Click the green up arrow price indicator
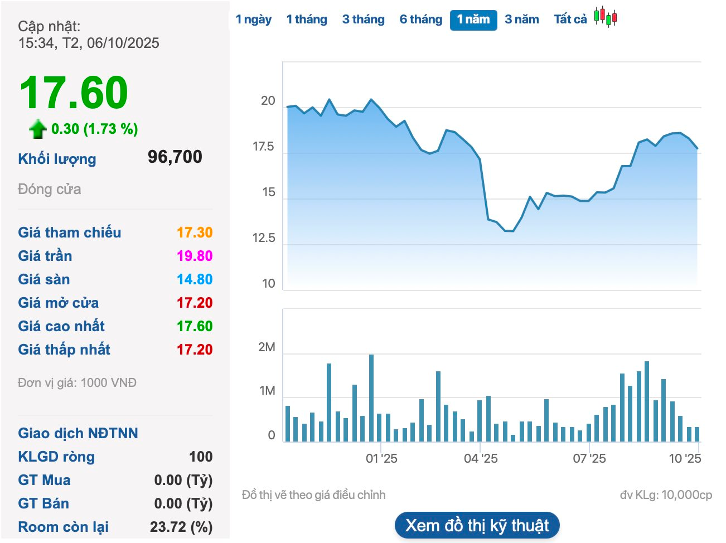The width and height of the screenshot is (726, 543). click(37, 129)
